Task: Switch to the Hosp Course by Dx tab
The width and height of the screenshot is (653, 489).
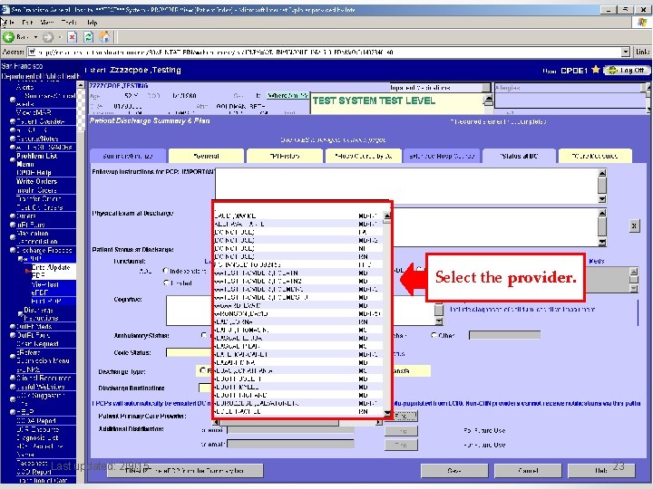Action: click(x=363, y=157)
